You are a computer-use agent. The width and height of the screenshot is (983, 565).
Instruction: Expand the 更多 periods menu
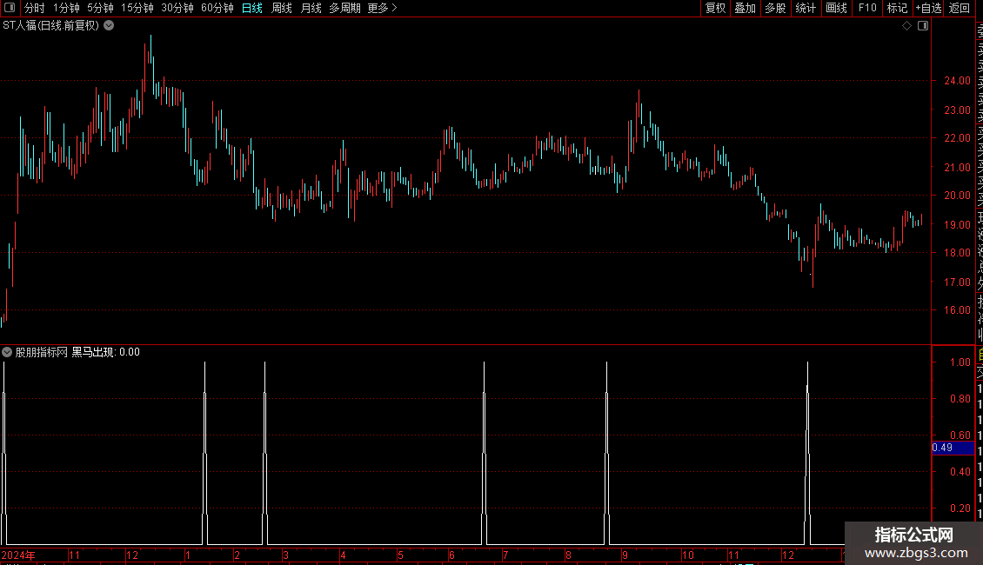pos(382,8)
